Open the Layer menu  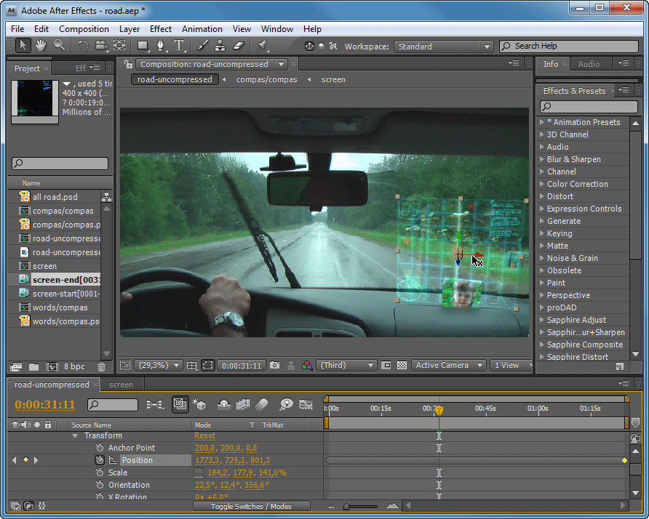(130, 29)
